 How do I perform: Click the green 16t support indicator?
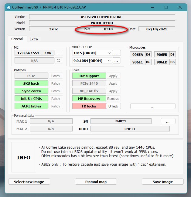tap(89, 76)
